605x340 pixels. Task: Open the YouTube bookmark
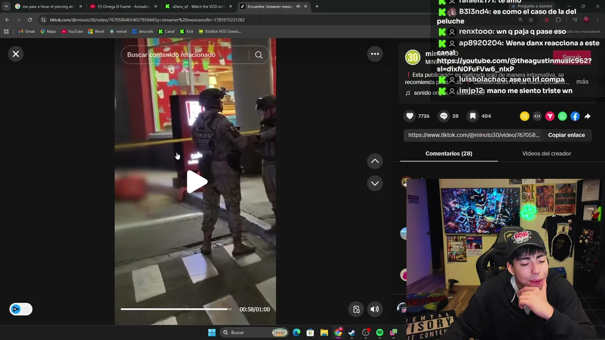click(x=72, y=32)
